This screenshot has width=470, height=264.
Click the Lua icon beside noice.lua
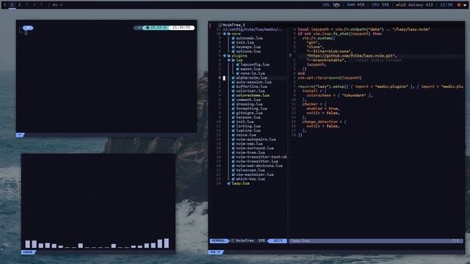click(x=234, y=135)
